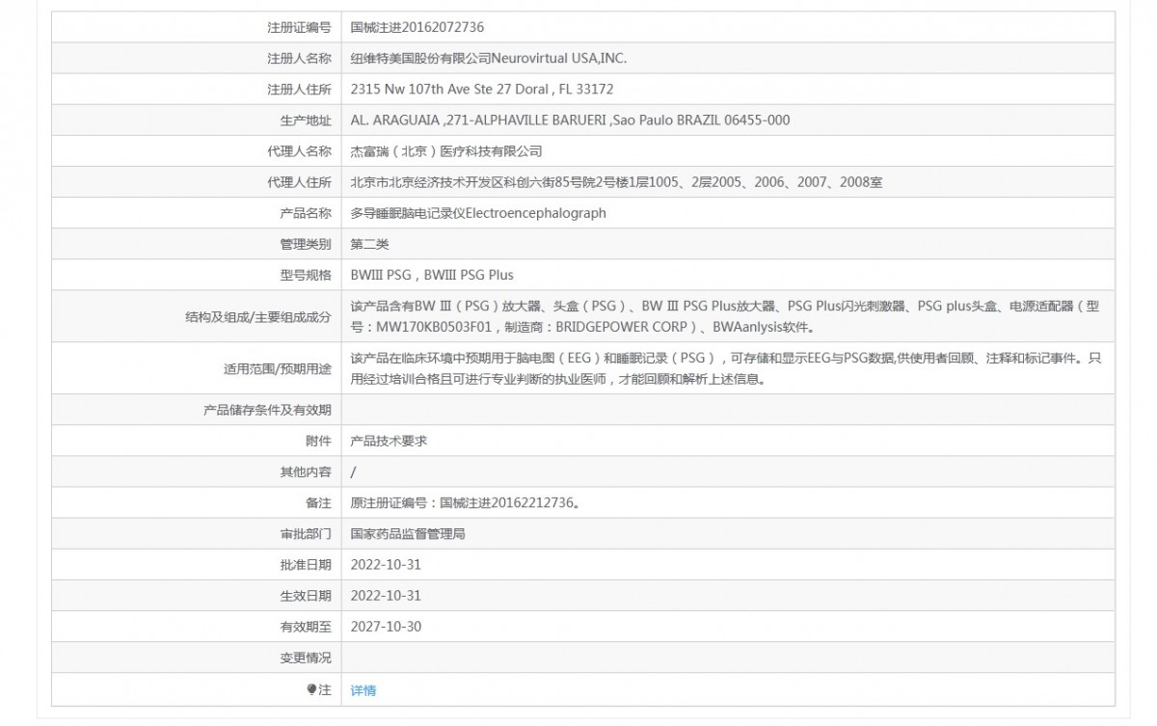The width and height of the screenshot is (1157, 726).
Task: Select the registrant name Neurovirtual USA,INC. text
Action: (559, 58)
